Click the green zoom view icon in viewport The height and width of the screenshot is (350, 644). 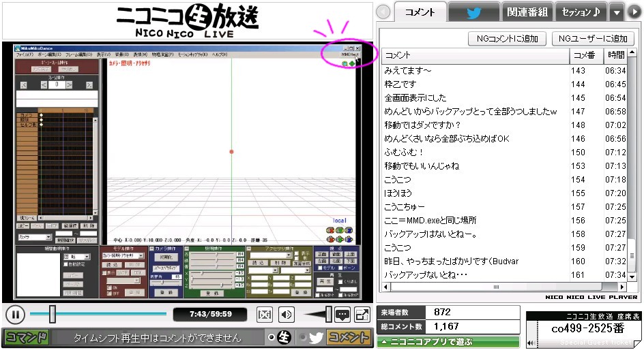(345, 63)
